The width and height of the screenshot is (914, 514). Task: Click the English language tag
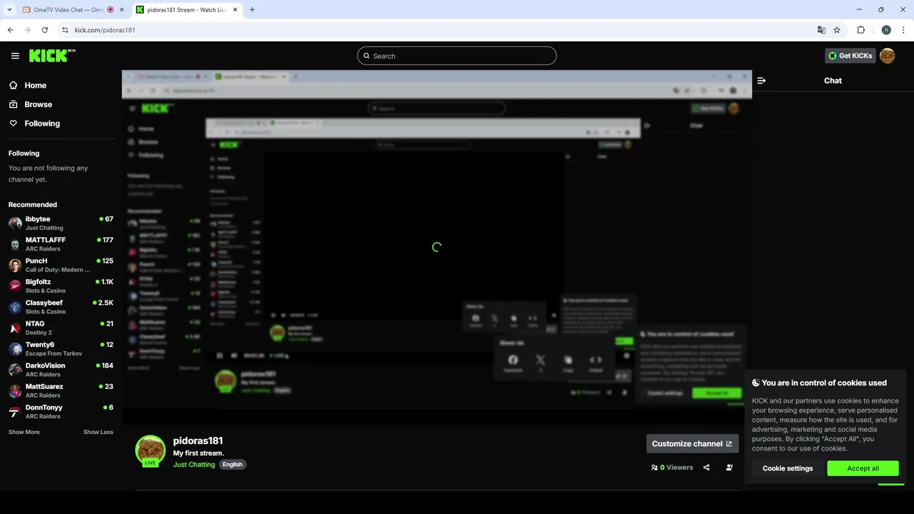click(233, 464)
